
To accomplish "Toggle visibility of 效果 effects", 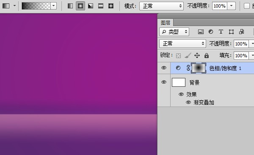I will (181, 94).
